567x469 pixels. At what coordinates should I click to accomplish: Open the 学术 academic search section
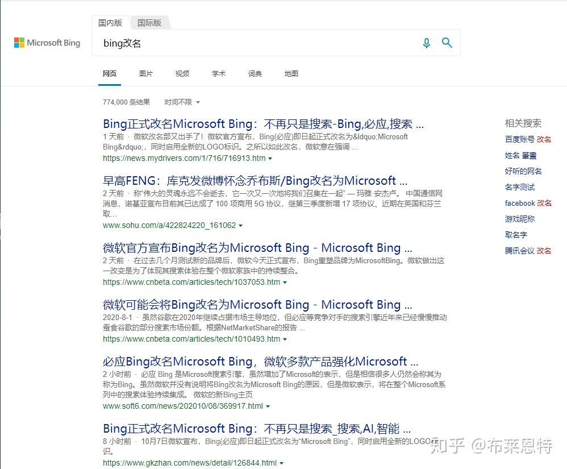pos(218,73)
